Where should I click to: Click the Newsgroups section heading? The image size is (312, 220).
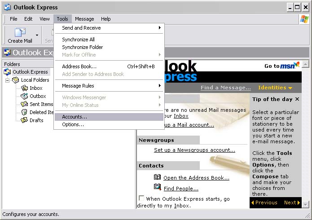coord(156,140)
